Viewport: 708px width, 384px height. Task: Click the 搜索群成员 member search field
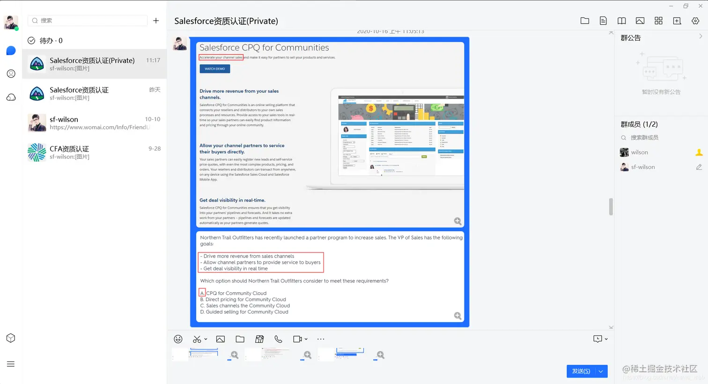tap(661, 138)
